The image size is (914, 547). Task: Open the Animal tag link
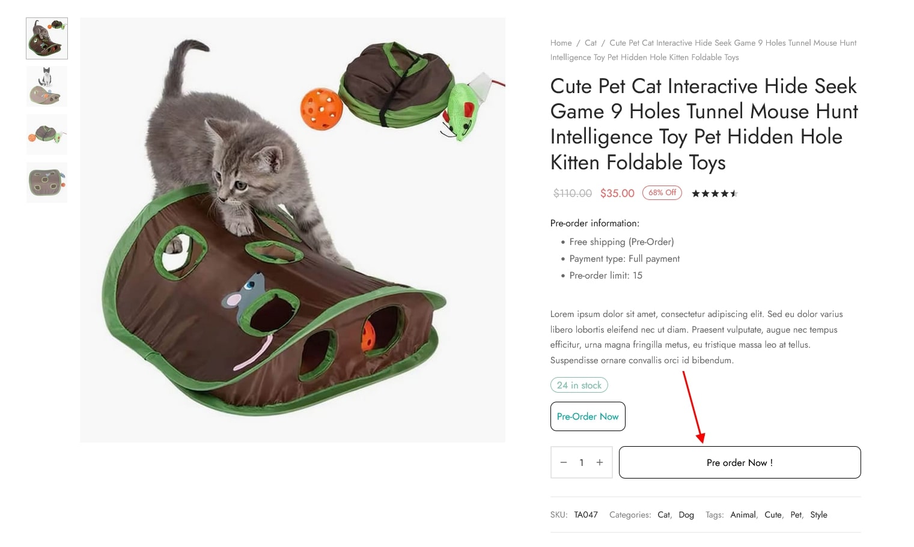click(x=743, y=515)
